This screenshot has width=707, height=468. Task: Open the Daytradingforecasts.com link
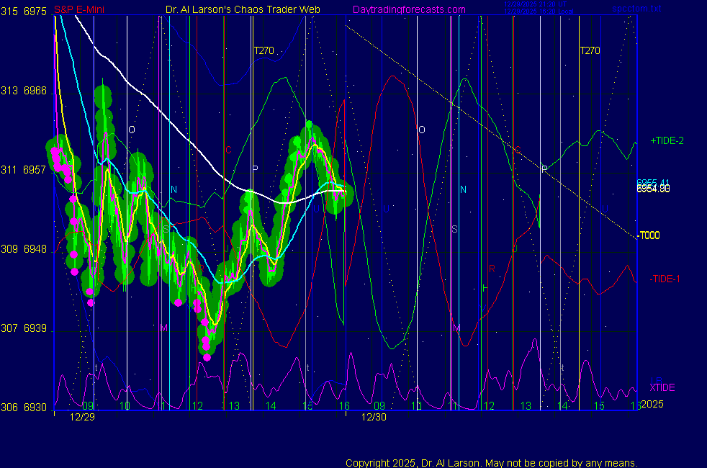click(408, 10)
